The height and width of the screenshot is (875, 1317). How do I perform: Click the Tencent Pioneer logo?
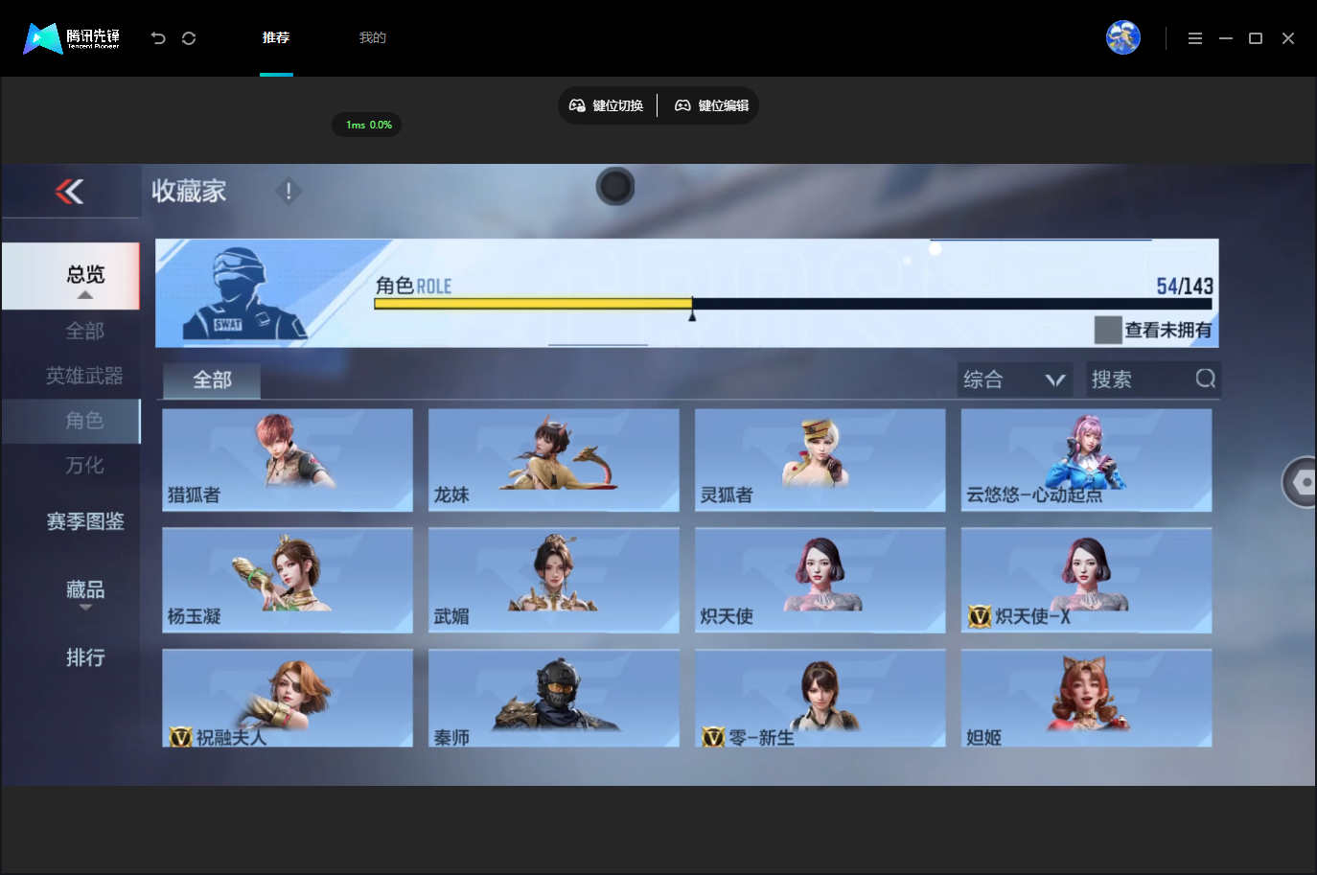(72, 38)
